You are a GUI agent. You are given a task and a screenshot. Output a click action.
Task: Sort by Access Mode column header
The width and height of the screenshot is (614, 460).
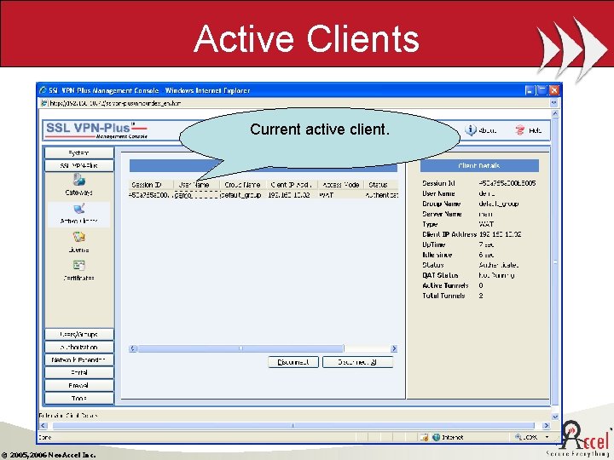pyautogui.click(x=340, y=185)
